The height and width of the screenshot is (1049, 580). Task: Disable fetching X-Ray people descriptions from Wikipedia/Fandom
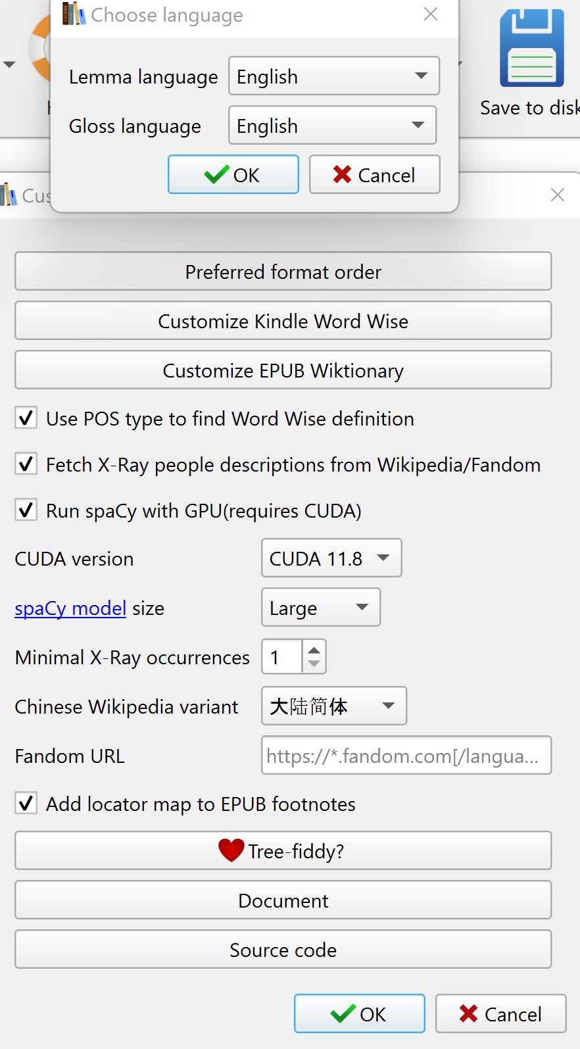(25, 464)
